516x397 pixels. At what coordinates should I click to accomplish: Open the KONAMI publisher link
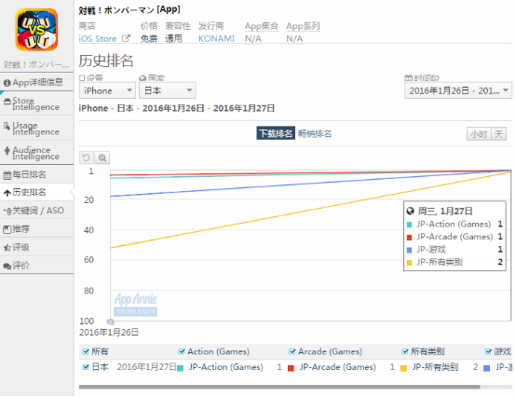coord(216,39)
